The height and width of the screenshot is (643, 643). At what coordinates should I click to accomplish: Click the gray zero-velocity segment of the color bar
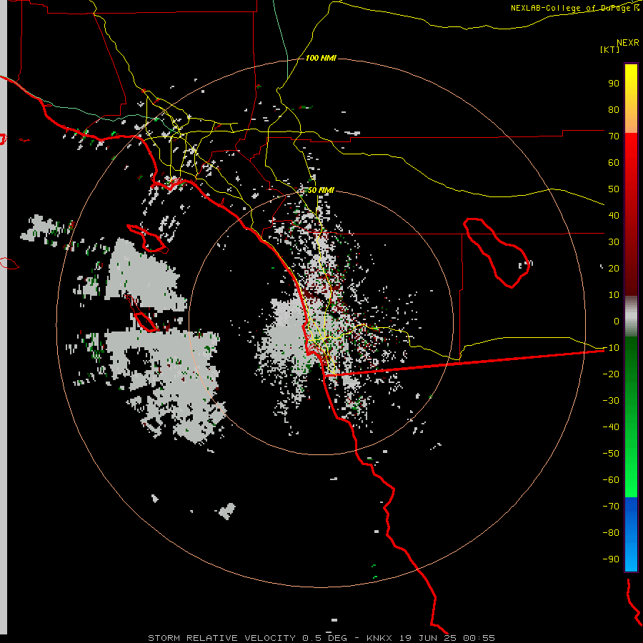click(631, 316)
